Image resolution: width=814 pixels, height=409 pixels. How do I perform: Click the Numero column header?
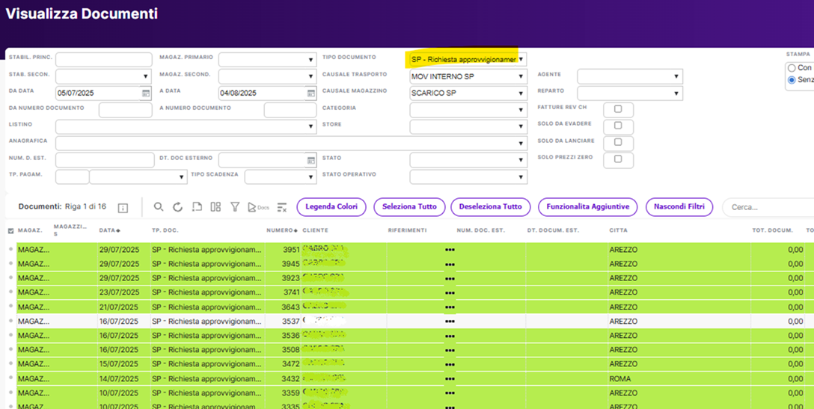[283, 230]
